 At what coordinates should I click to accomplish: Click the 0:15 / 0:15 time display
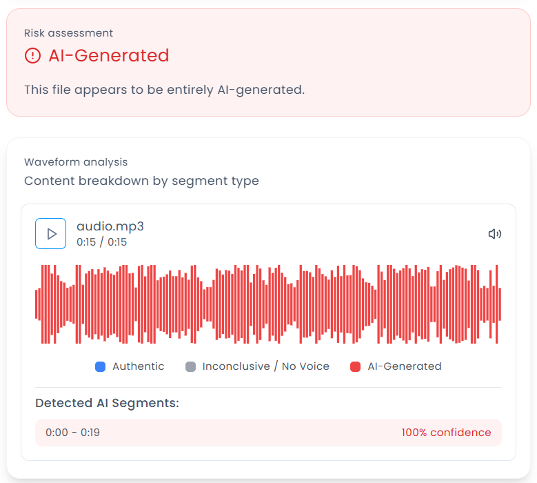pos(101,242)
